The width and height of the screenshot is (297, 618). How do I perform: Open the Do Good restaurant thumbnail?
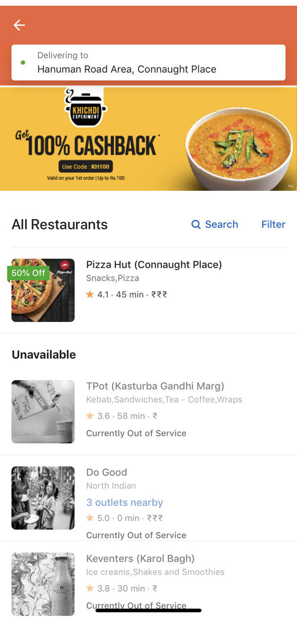[x=43, y=498]
